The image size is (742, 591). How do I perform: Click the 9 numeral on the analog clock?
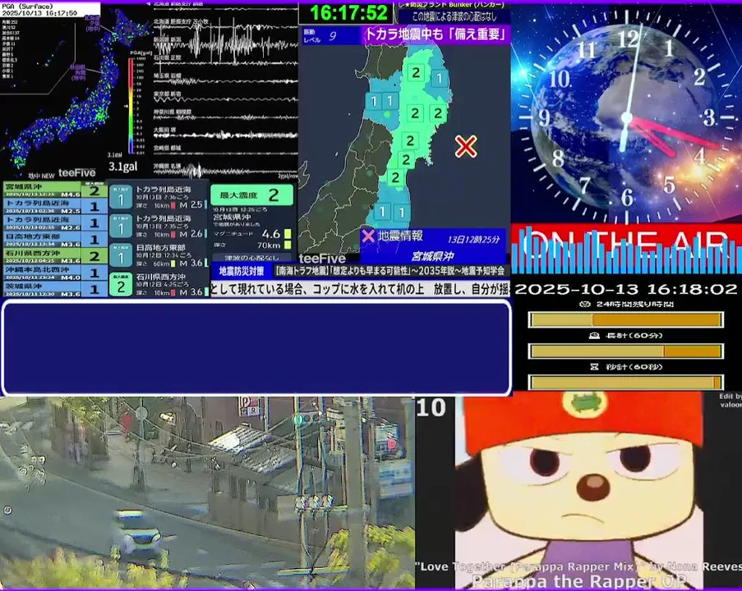[x=544, y=117]
